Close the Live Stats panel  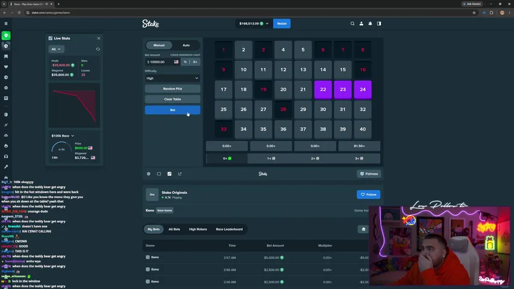tap(99, 39)
